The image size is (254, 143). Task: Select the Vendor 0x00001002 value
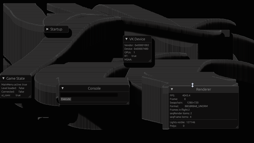coord(142,45)
